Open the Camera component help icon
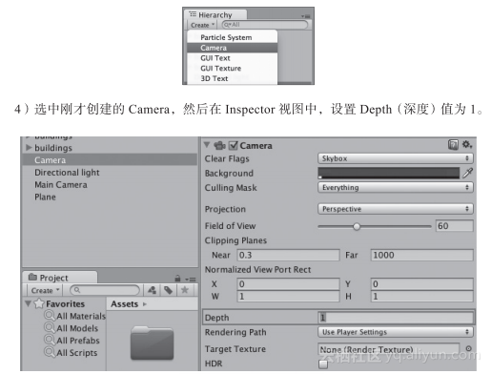 (453, 145)
